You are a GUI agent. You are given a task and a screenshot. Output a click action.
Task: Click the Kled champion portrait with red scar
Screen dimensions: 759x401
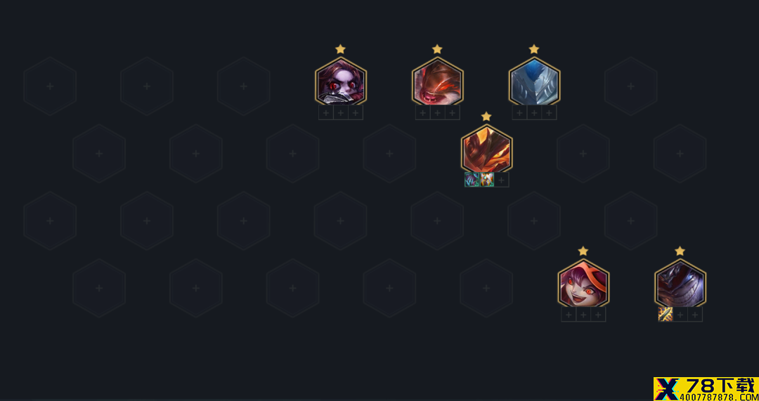point(437,81)
